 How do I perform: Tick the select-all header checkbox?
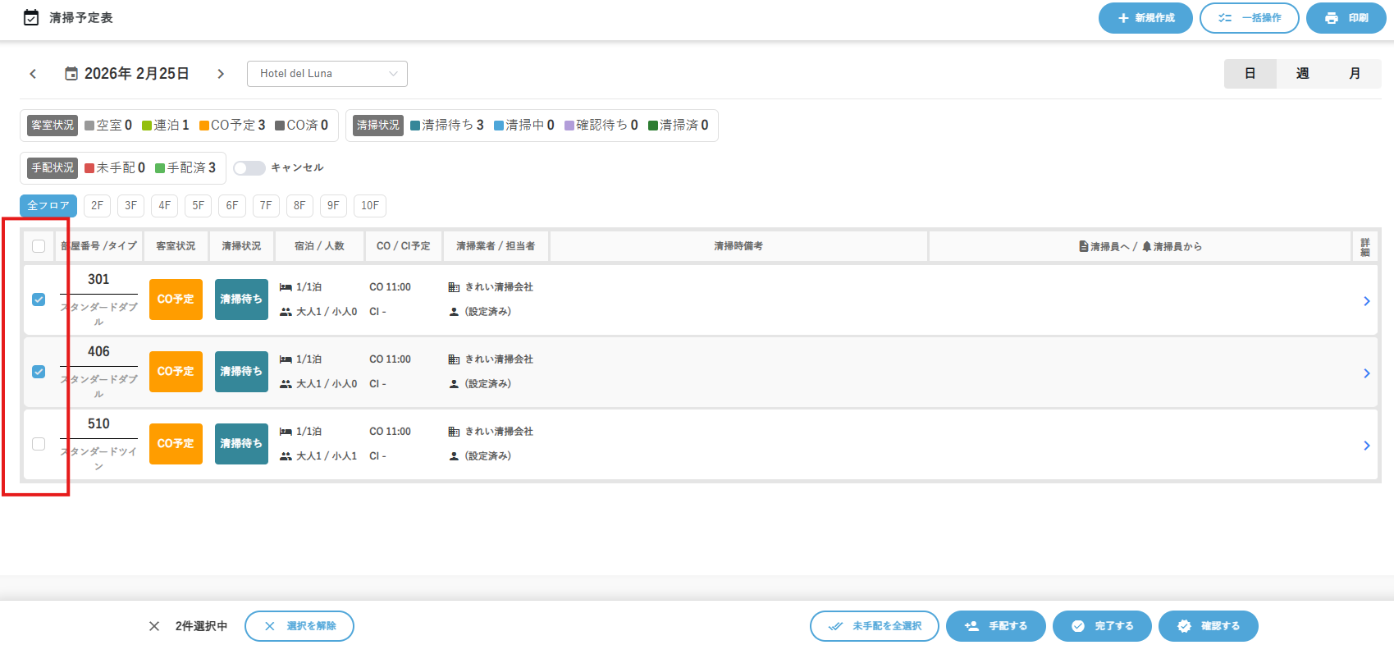click(39, 246)
